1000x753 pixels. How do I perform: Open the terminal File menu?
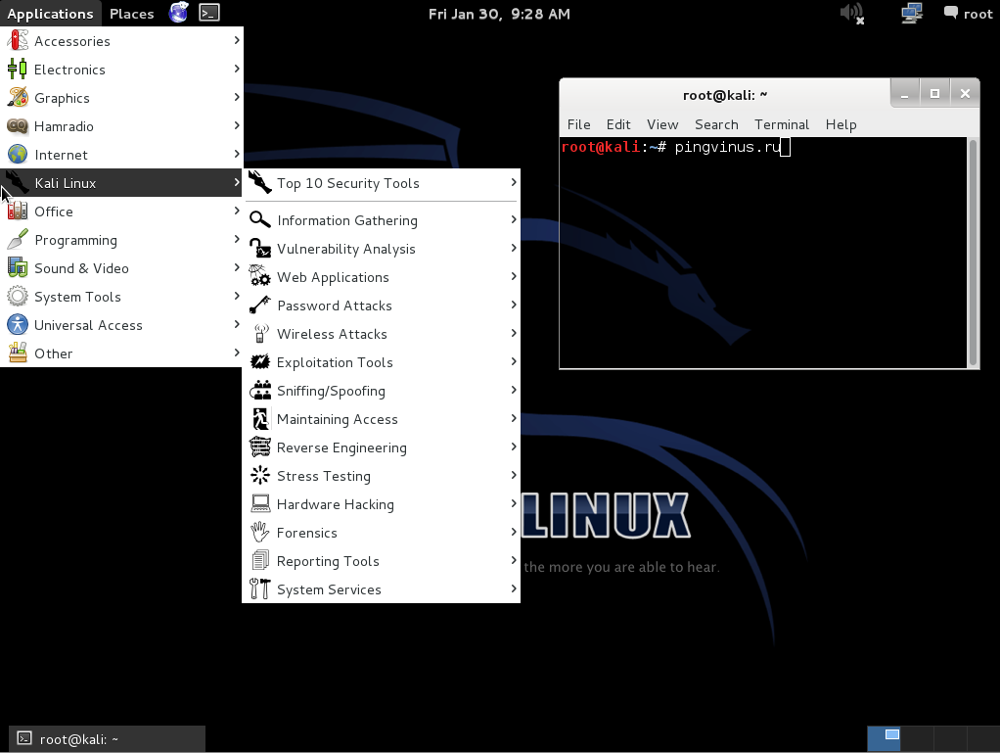(x=578, y=124)
